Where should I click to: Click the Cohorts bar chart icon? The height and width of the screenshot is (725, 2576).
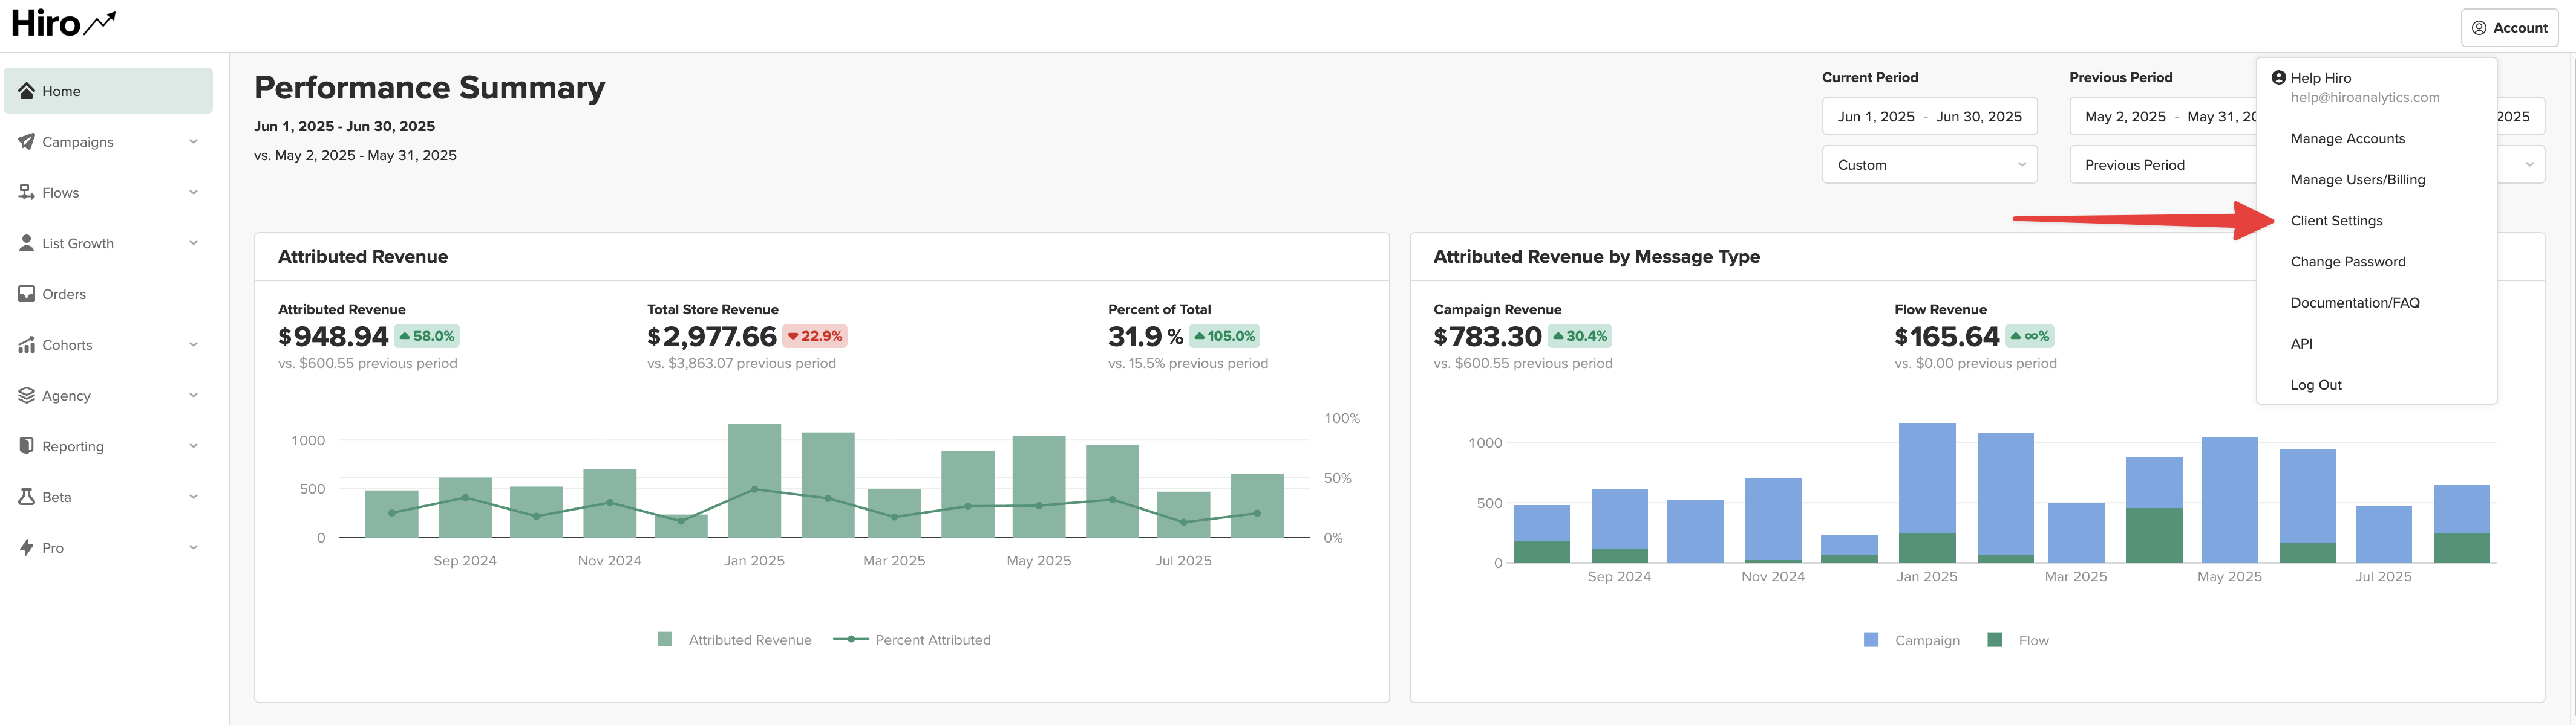pyautogui.click(x=27, y=344)
